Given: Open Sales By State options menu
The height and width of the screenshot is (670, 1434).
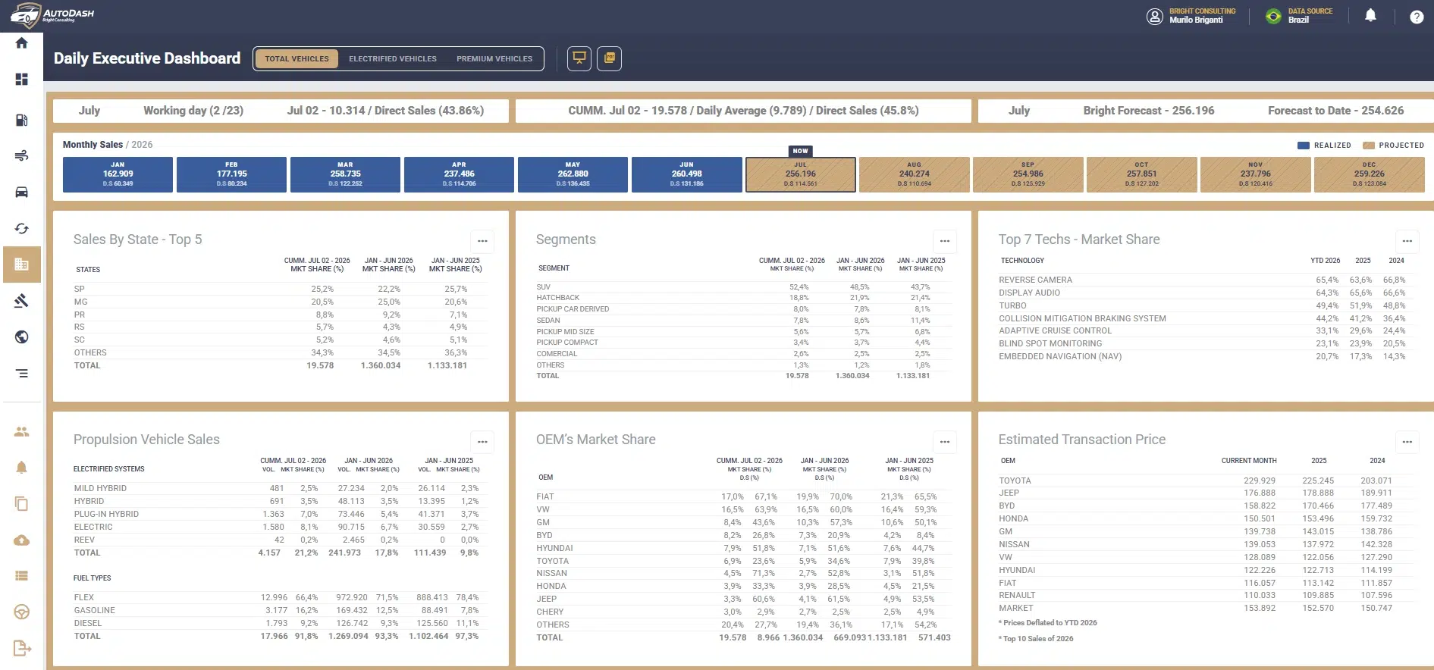Looking at the screenshot, I should pyautogui.click(x=482, y=241).
